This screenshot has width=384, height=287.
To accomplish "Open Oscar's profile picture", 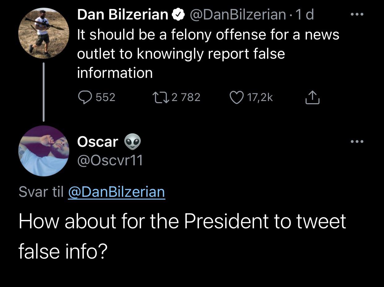I will click(43, 151).
